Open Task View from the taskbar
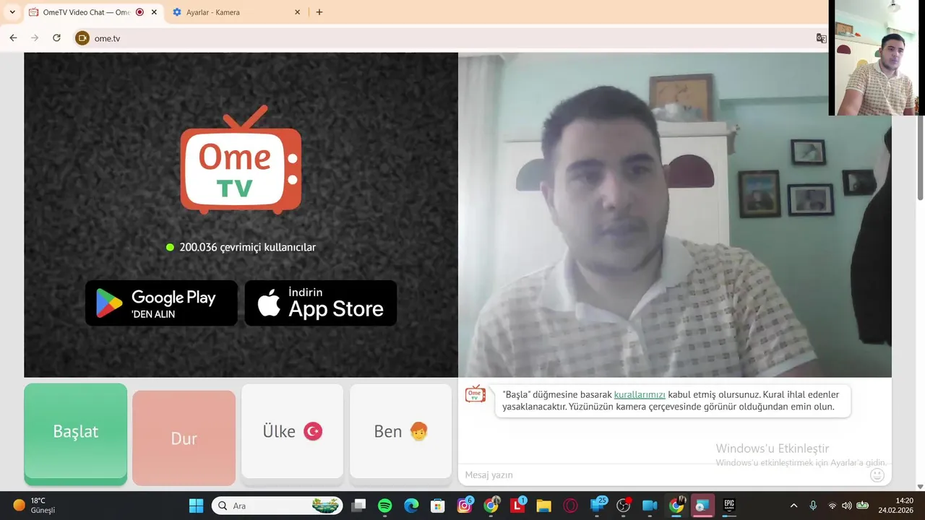This screenshot has width=925, height=520. (358, 506)
